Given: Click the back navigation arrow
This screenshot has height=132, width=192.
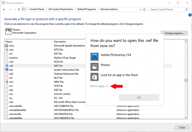Looking at the screenshot, I should [x=4, y=10].
